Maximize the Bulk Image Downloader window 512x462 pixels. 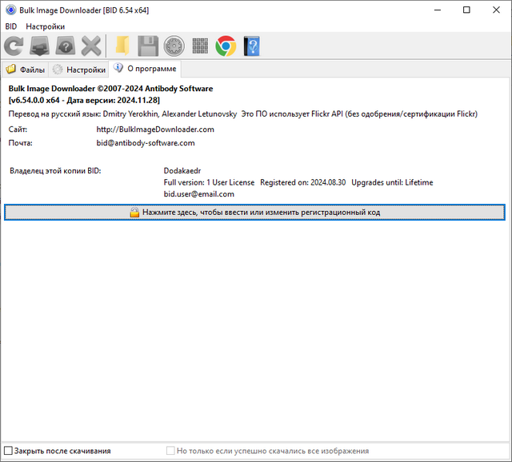[466, 10]
